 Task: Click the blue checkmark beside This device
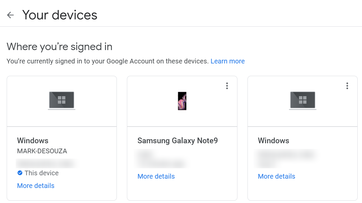pos(20,173)
